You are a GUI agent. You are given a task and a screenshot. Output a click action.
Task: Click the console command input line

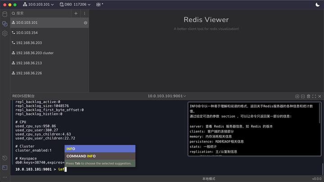(166, 169)
